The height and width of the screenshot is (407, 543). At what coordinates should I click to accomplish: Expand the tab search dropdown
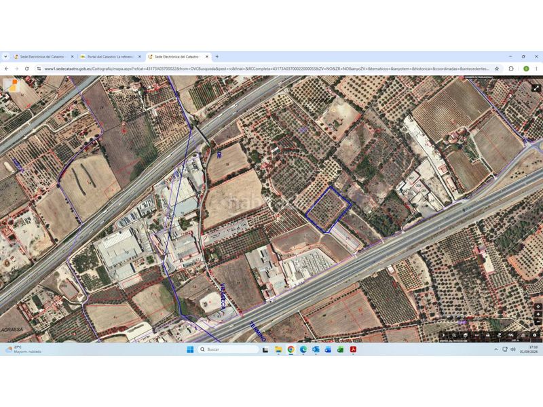(x=5, y=57)
